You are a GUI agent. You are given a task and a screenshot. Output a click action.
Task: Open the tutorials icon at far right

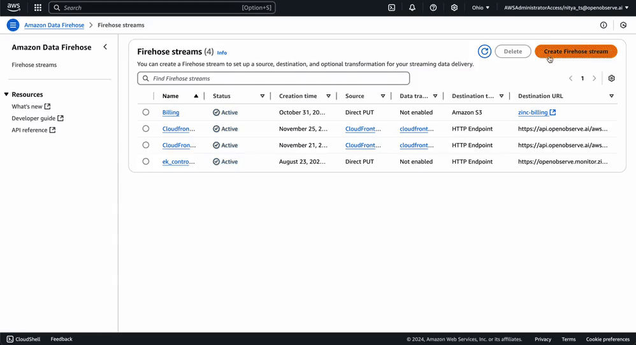tap(623, 25)
